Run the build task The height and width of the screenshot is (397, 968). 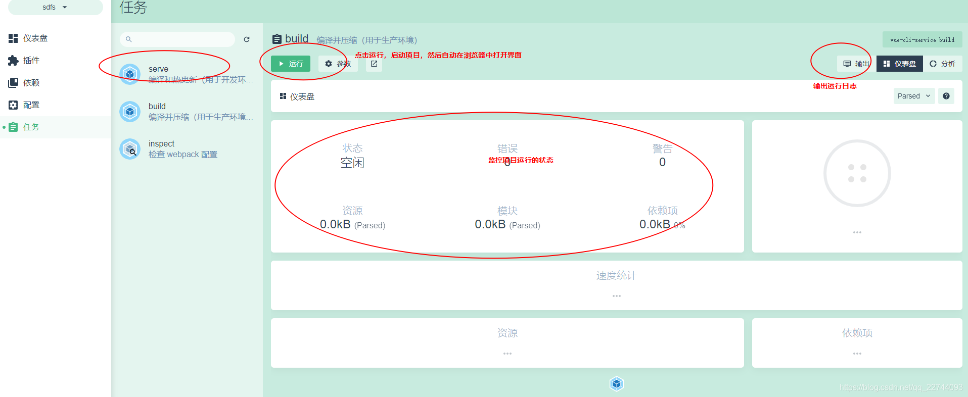click(291, 64)
